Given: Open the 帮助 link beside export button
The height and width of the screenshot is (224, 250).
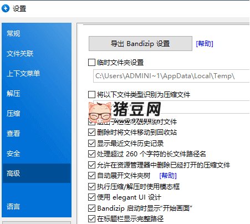Looking at the screenshot, I should (205, 44).
